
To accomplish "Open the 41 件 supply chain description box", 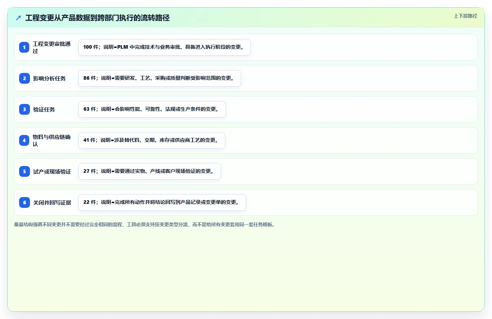I will (x=152, y=140).
